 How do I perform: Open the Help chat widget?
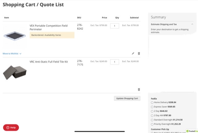pos(11,127)
